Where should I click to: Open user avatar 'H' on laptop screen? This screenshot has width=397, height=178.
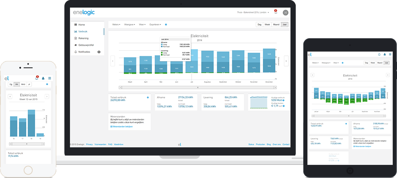point(286,12)
